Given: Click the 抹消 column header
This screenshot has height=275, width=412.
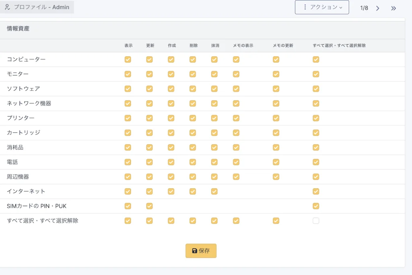Looking at the screenshot, I should coord(215,45).
